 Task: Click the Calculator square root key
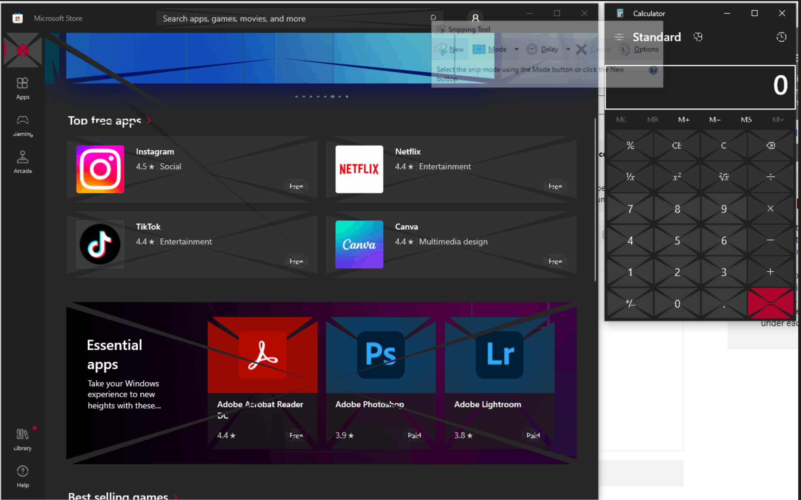tap(723, 177)
